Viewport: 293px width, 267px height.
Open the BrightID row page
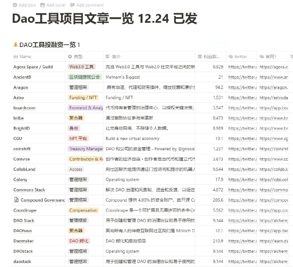click(x=22, y=128)
